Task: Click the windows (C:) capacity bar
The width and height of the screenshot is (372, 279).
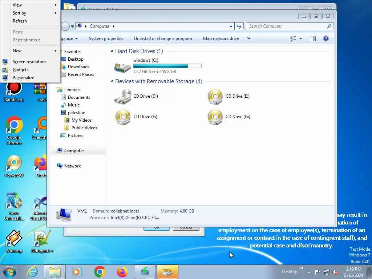Action: coord(167,66)
